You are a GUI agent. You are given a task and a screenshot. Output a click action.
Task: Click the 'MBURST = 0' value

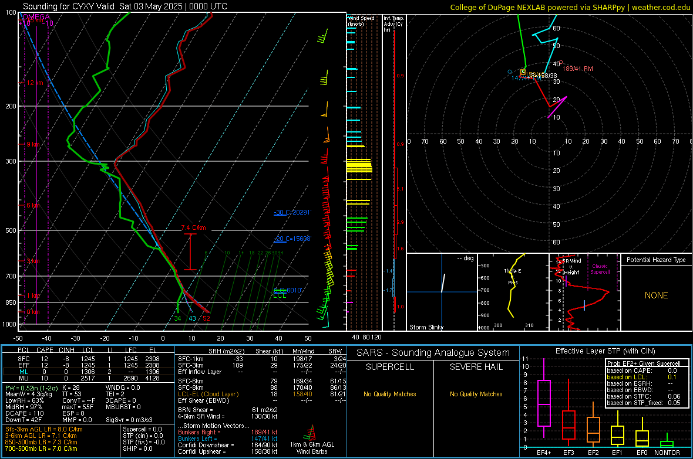click(x=123, y=407)
